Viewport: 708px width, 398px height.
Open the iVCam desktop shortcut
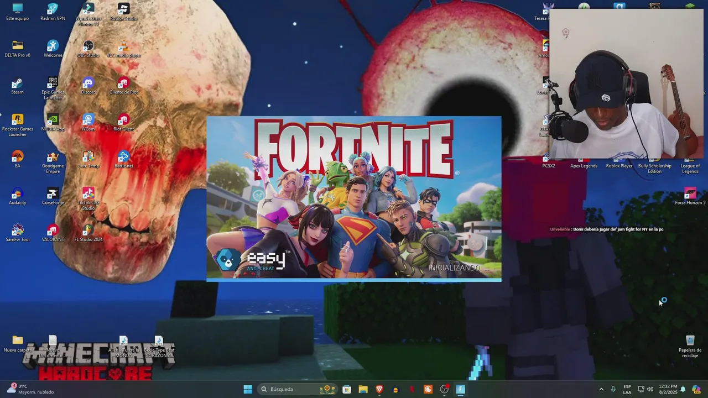88,123
